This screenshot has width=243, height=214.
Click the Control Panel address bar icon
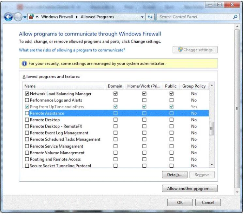32,17
